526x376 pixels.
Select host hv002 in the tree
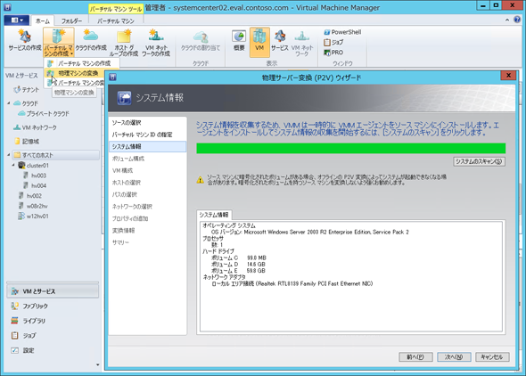[x=30, y=196]
